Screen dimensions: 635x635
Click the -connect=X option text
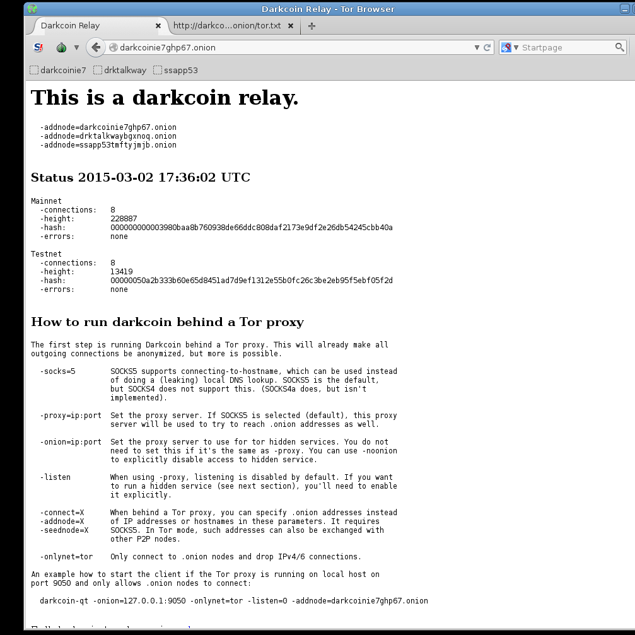tap(62, 513)
